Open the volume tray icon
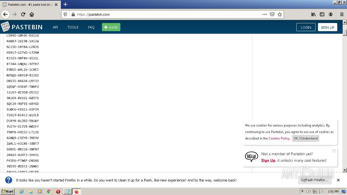The height and width of the screenshot is (195, 347). coord(308,191)
